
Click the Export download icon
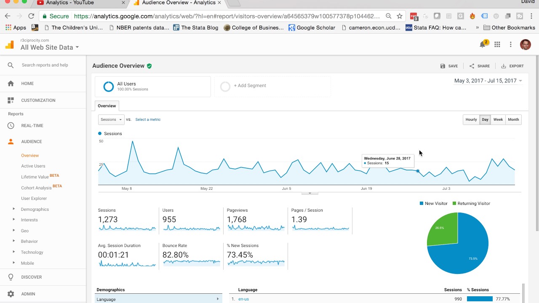504,66
